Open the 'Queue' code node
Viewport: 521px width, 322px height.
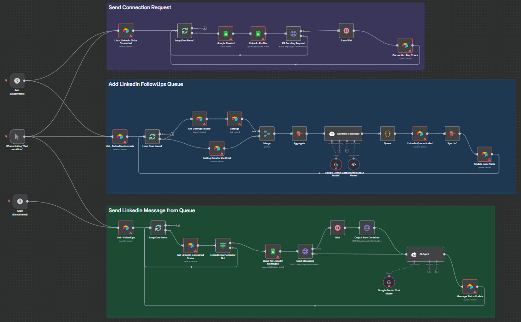click(387, 134)
